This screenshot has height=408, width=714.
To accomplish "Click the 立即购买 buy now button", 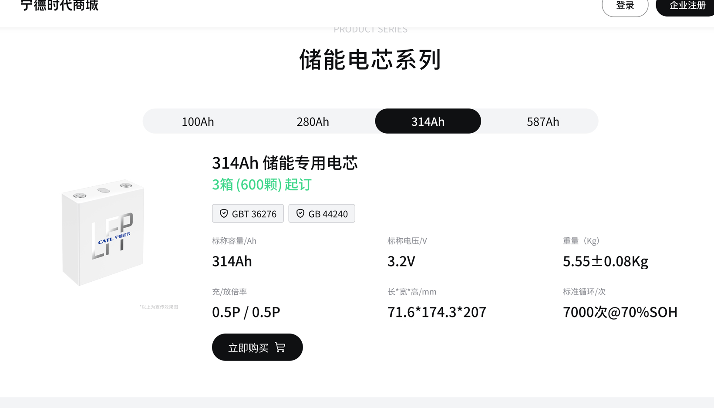I will click(x=257, y=347).
